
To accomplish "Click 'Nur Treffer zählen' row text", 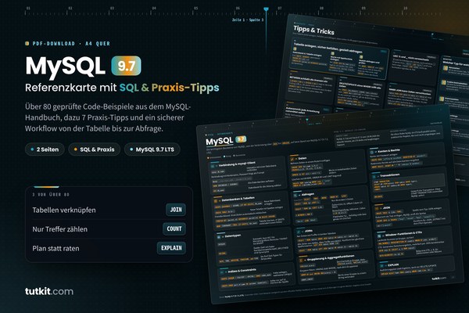I will point(60,229).
